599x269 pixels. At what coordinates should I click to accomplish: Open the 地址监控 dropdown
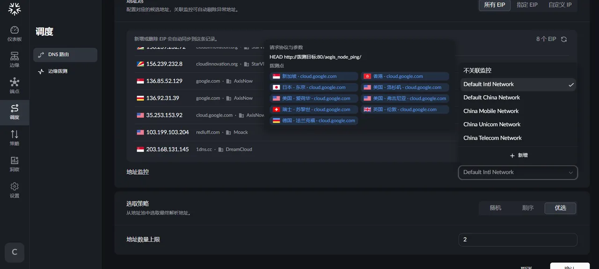tap(518, 172)
